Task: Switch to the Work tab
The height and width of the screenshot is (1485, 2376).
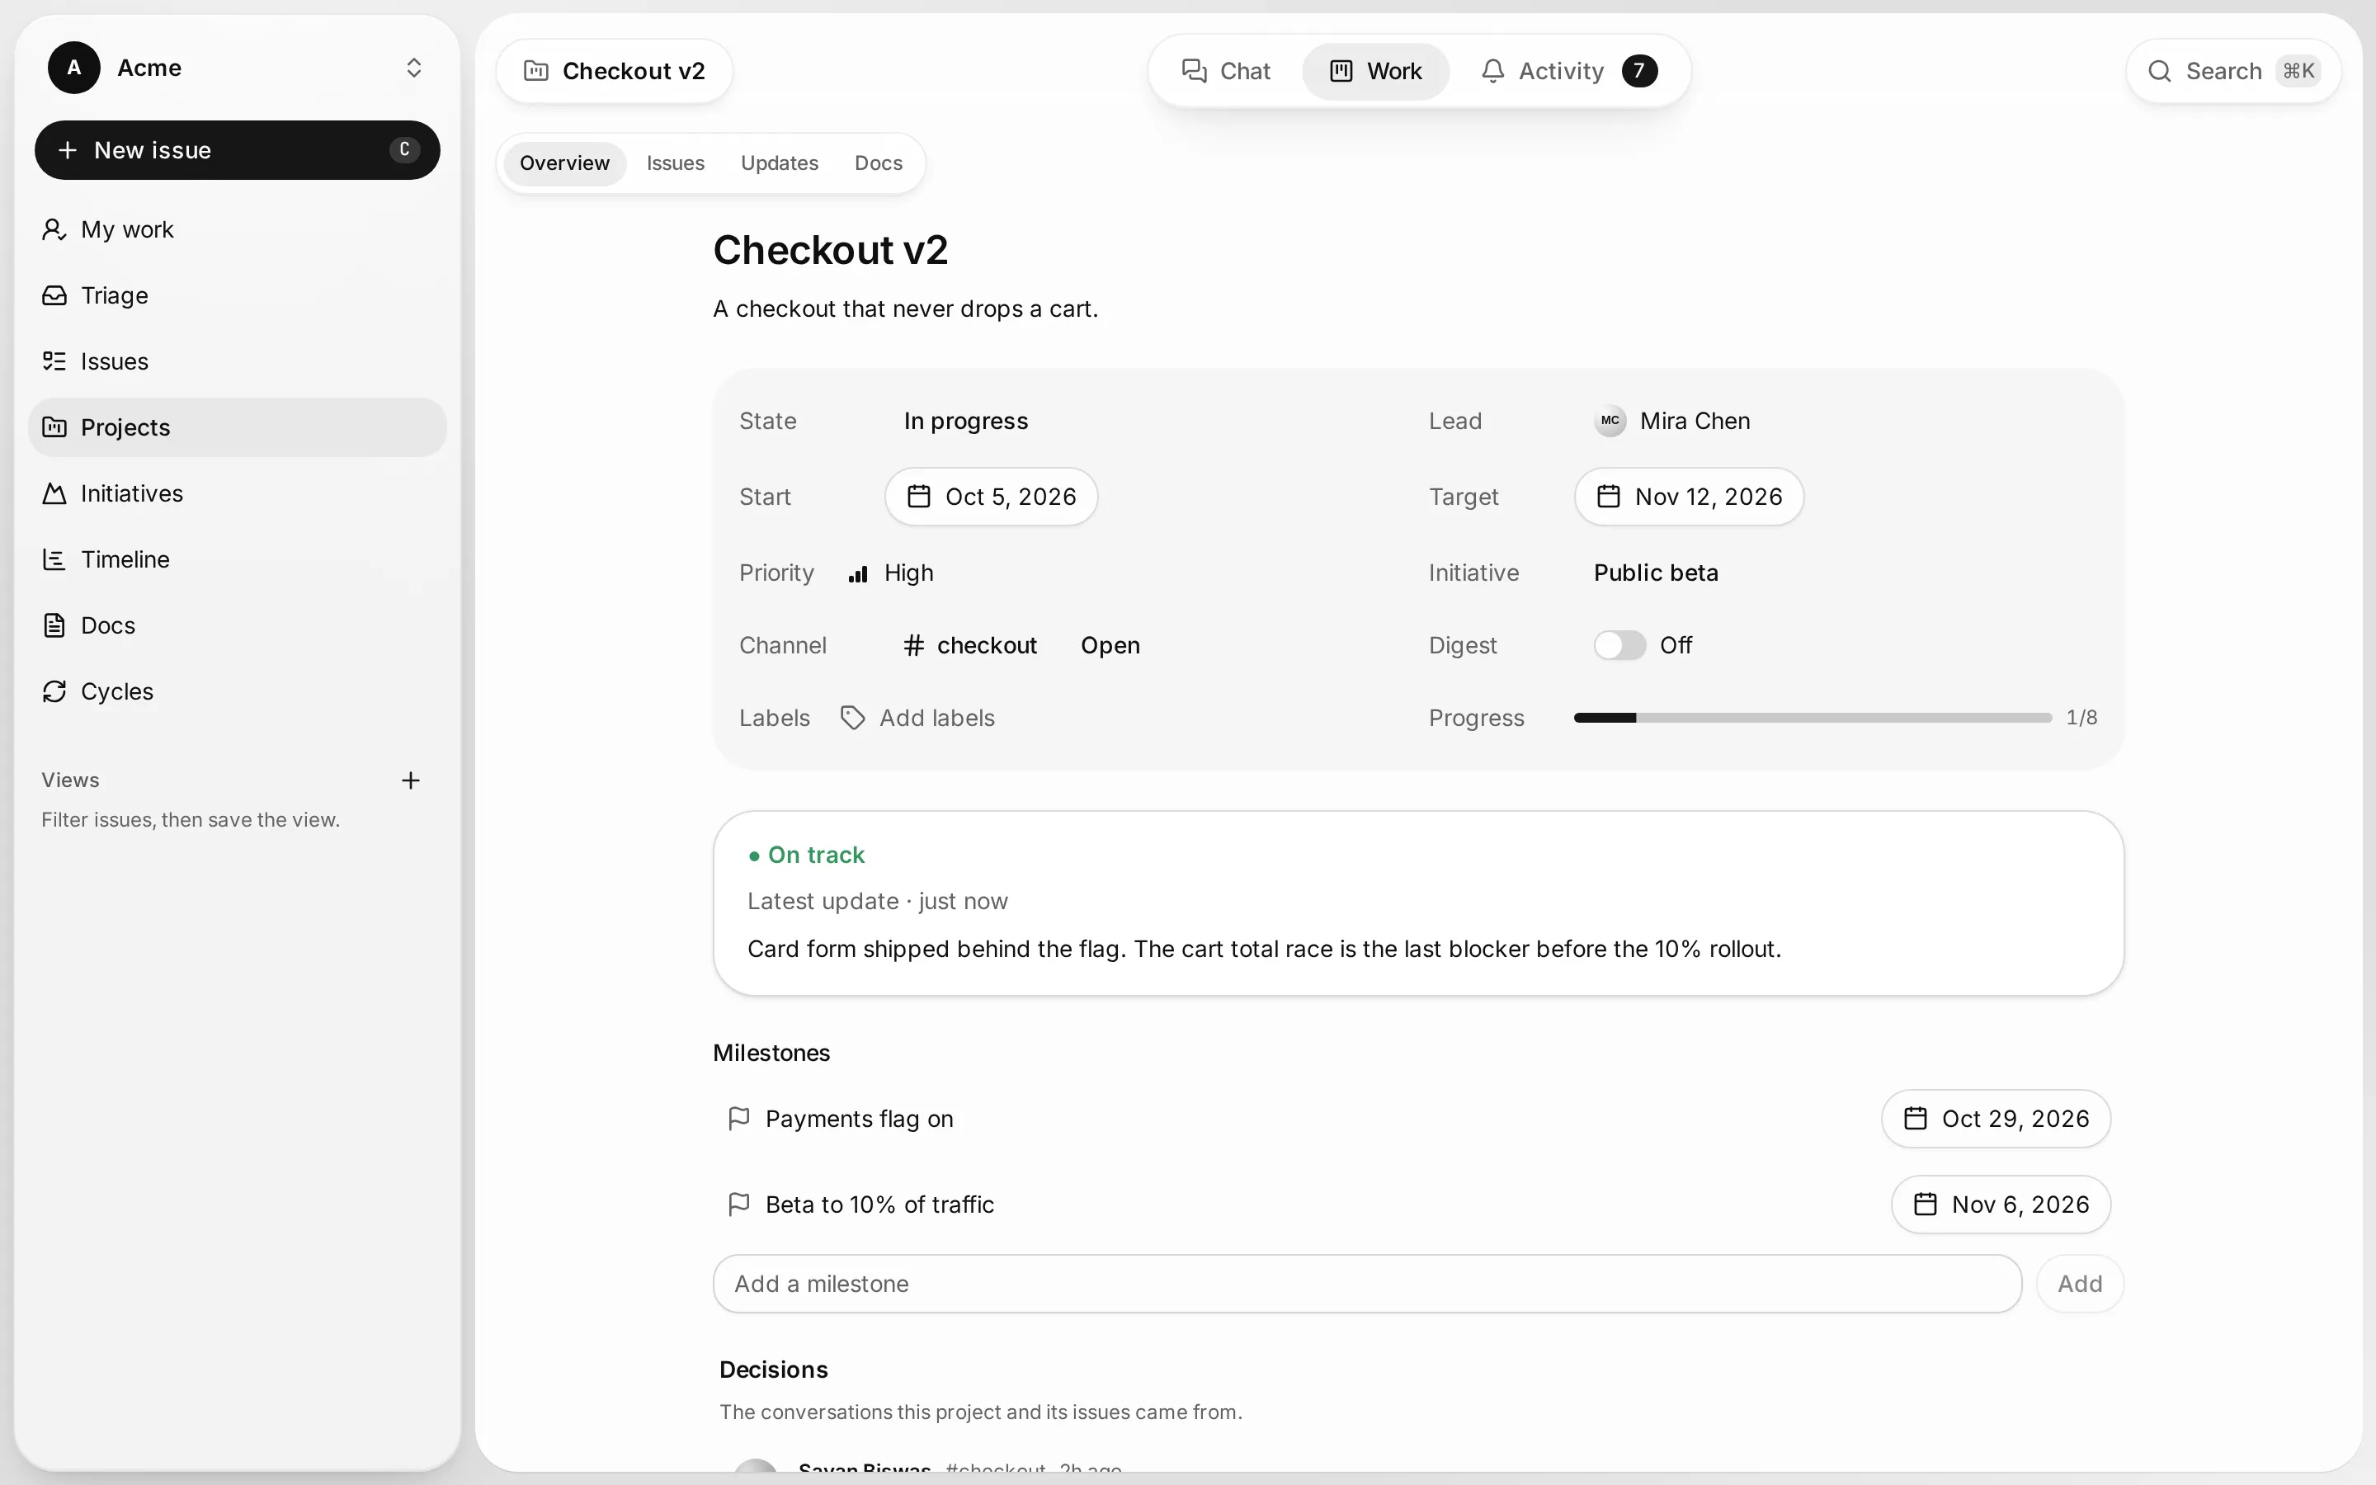Action: [1375, 71]
